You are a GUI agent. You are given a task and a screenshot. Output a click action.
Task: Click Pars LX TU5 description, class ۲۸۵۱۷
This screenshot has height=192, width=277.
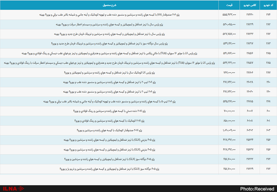coord(109,63)
